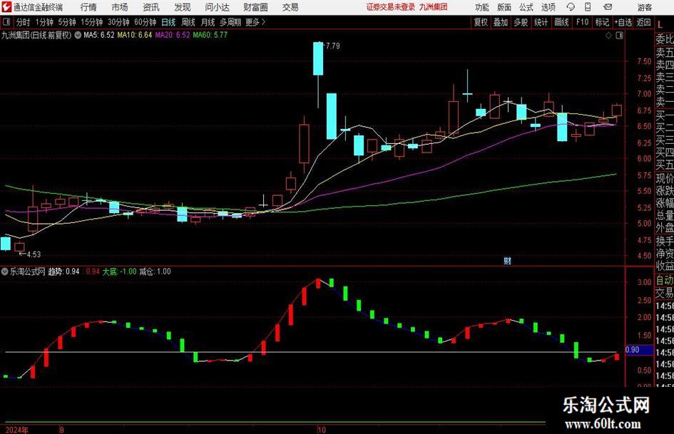The width and height of the screenshot is (674, 434).
Task: Click the 4.53 low price label
Action: click(x=34, y=254)
